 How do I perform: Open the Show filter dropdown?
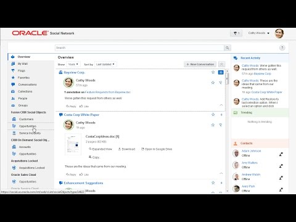pyautogui.click(x=73, y=64)
